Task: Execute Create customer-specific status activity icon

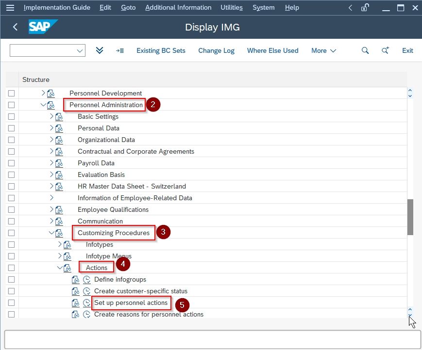Action: click(86, 291)
